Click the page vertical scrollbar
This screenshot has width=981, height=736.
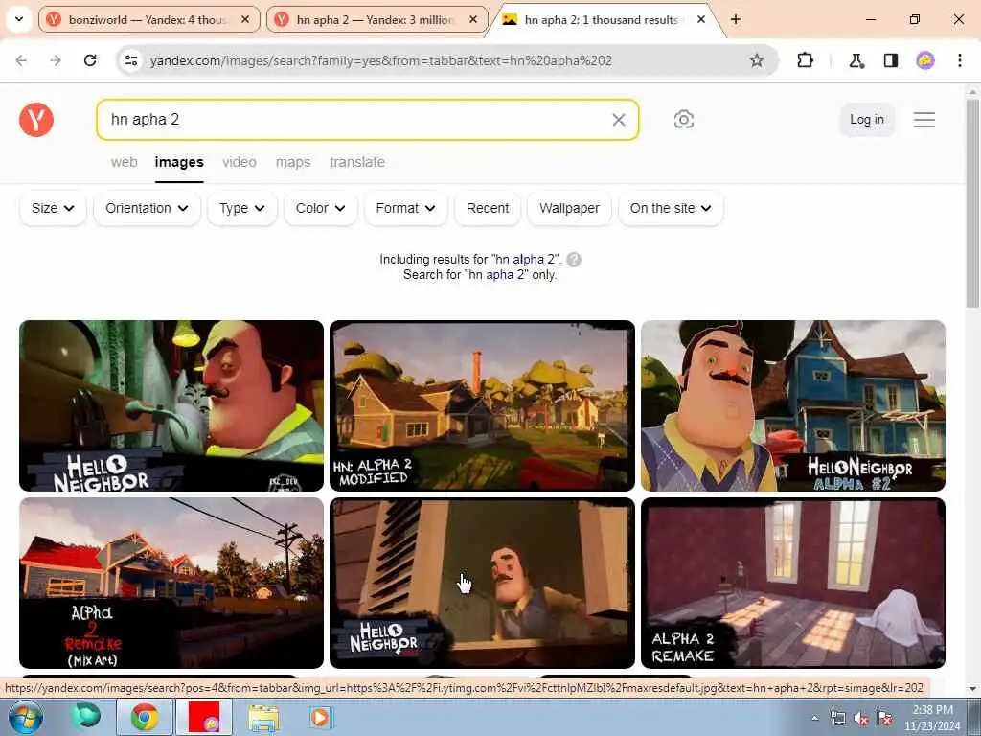tap(972, 203)
